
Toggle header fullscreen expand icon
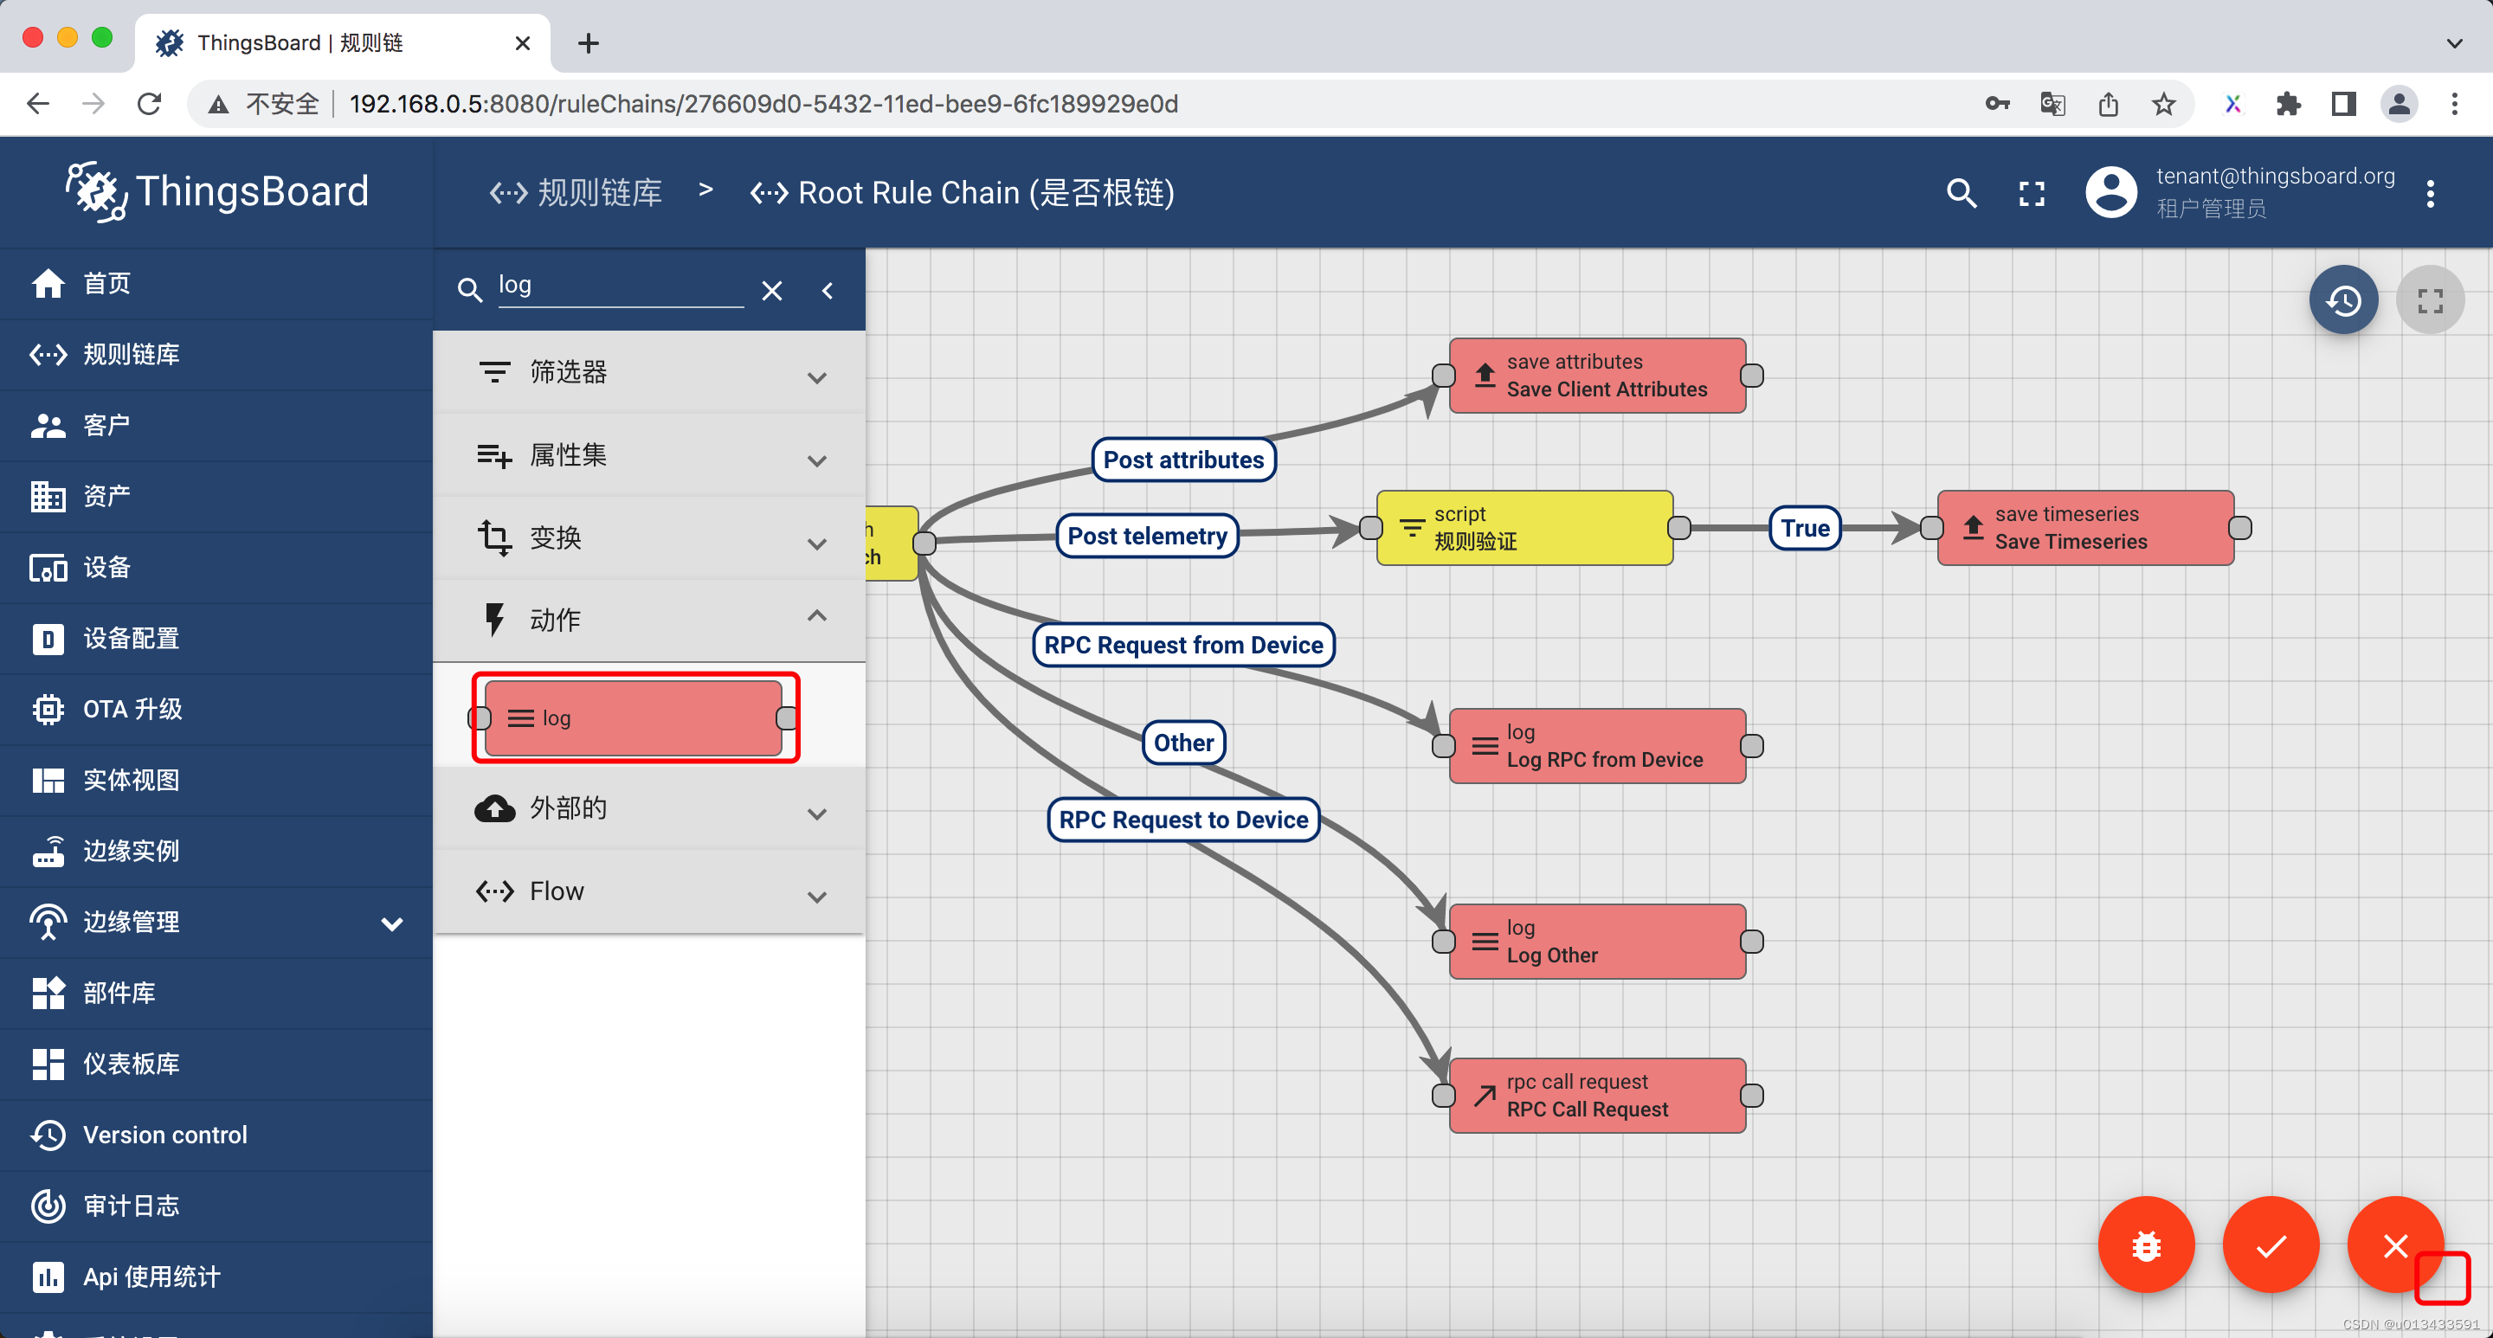(x=2032, y=194)
